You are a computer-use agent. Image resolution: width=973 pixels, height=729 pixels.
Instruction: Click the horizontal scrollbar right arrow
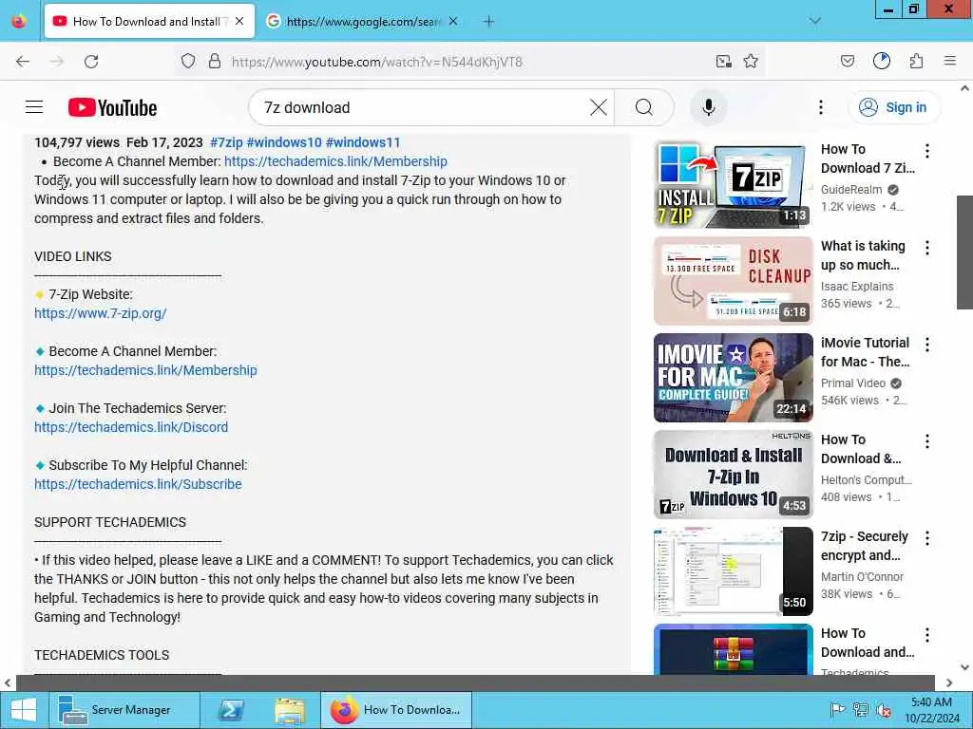point(949,682)
